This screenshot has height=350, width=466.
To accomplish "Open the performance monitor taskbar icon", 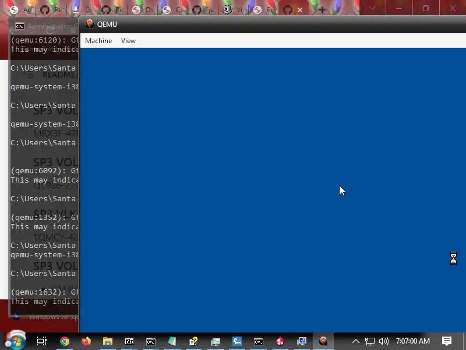I will pos(216,341).
